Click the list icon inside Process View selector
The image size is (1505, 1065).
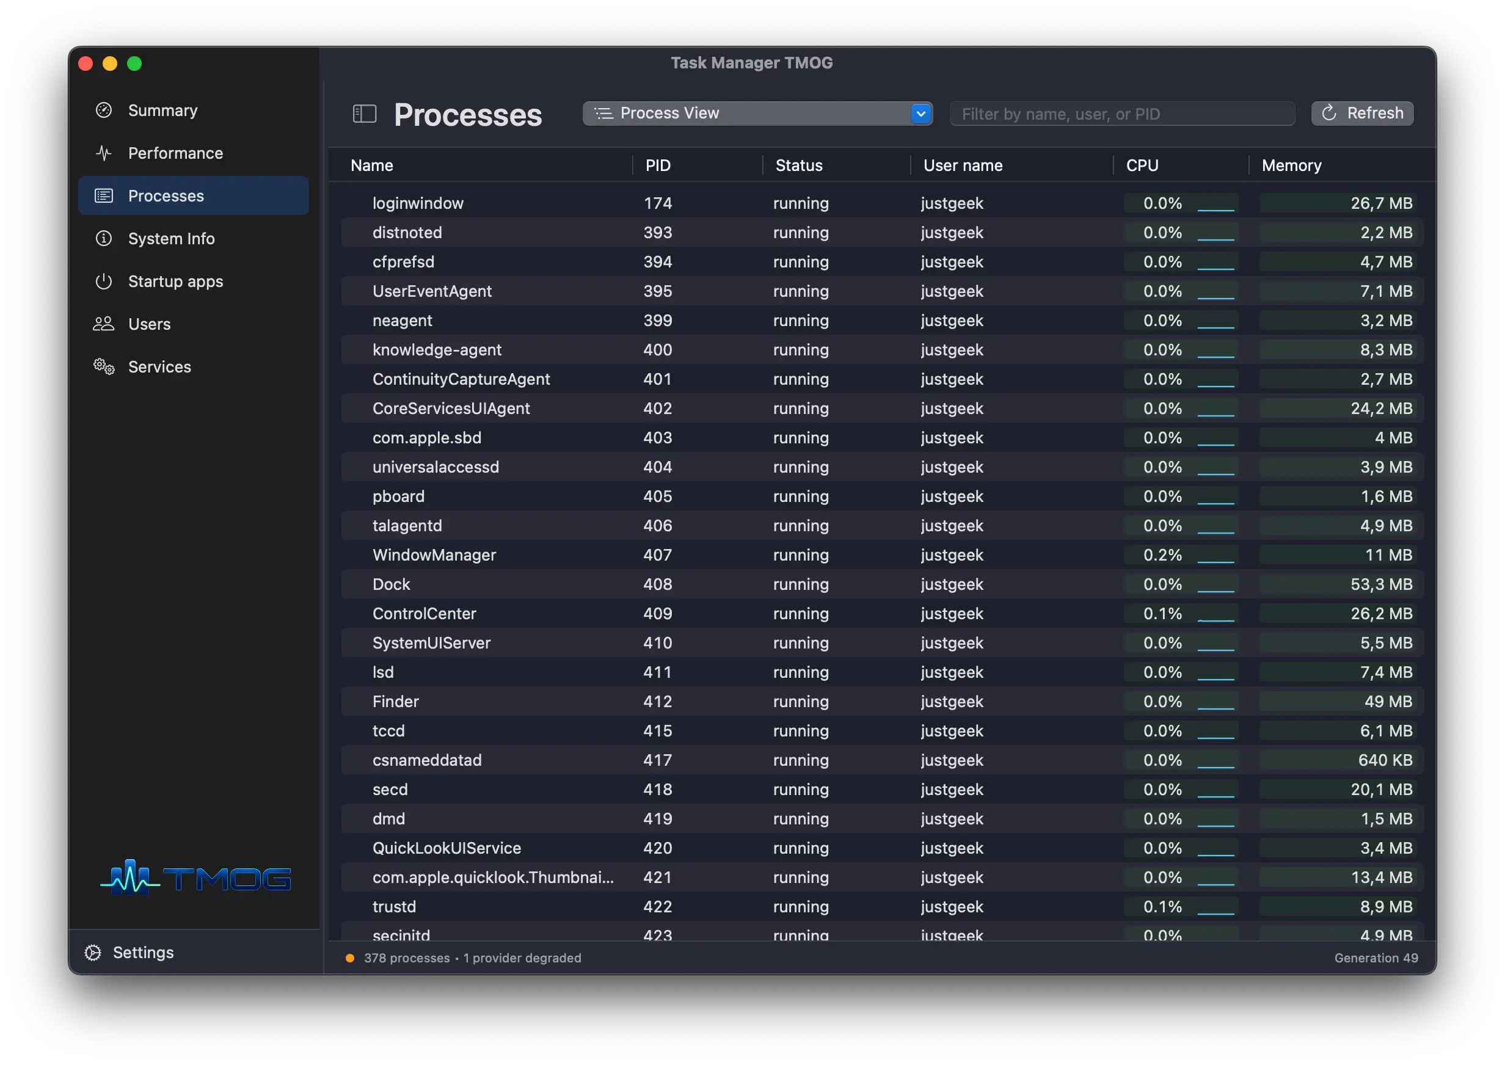[x=603, y=114]
